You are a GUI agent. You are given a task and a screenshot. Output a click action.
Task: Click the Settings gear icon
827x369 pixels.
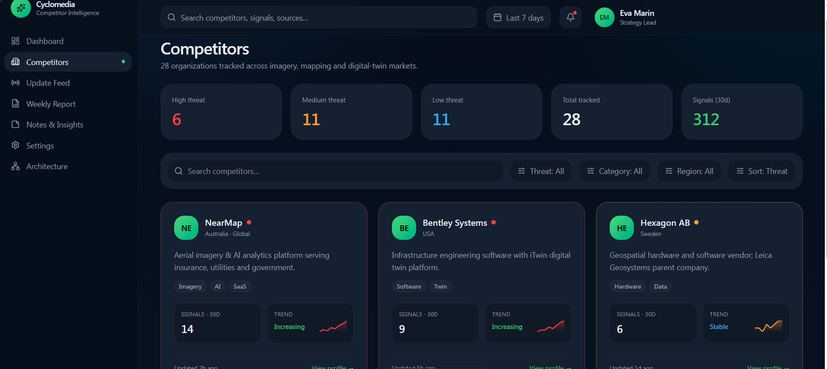[16, 146]
